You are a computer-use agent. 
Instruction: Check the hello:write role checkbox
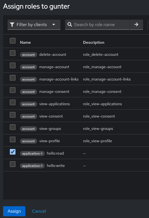click(x=13, y=164)
